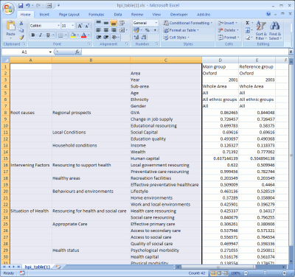The height and width of the screenshot is (277, 295).
Task: Toggle bold formatting
Action: click(x=33, y=35)
